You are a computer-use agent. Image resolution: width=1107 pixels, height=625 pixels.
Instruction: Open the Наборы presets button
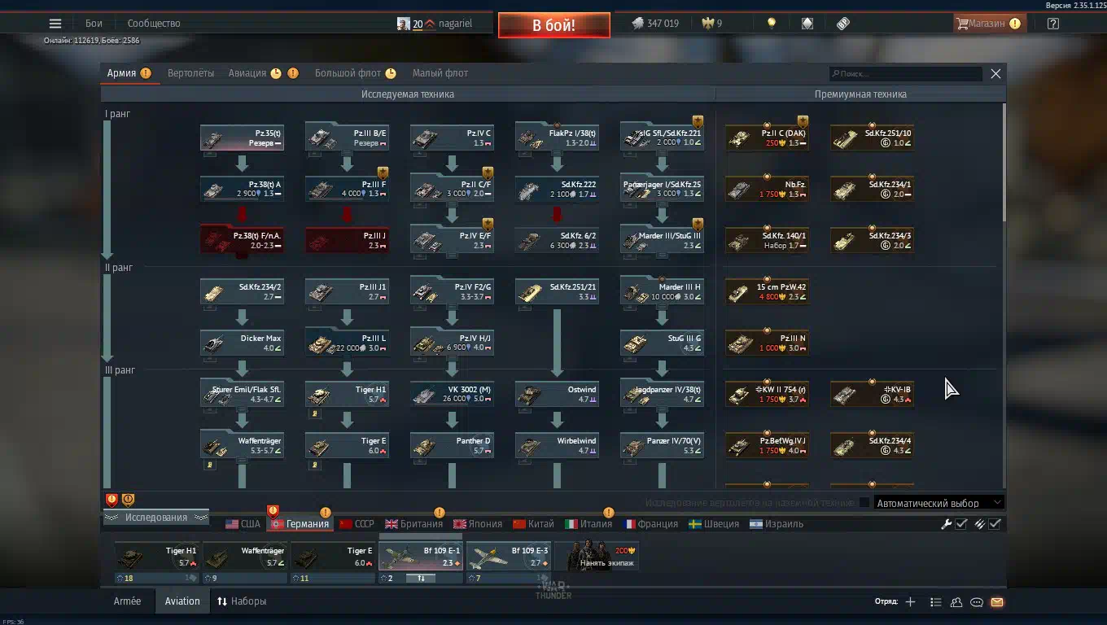click(242, 601)
